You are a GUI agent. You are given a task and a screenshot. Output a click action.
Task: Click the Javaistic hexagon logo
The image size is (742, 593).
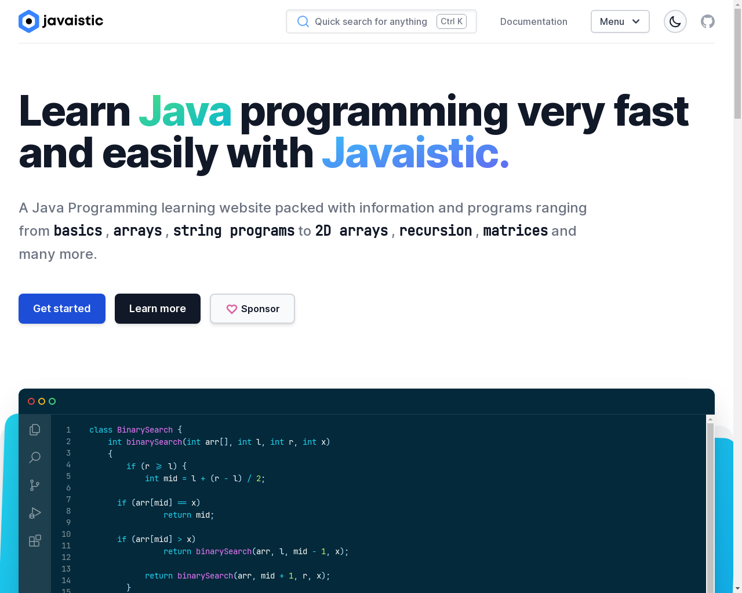(x=29, y=21)
